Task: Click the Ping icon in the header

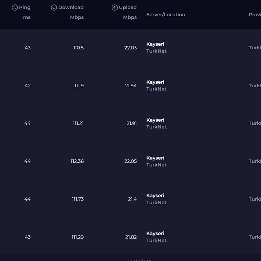Action: pyautogui.click(x=15, y=7)
